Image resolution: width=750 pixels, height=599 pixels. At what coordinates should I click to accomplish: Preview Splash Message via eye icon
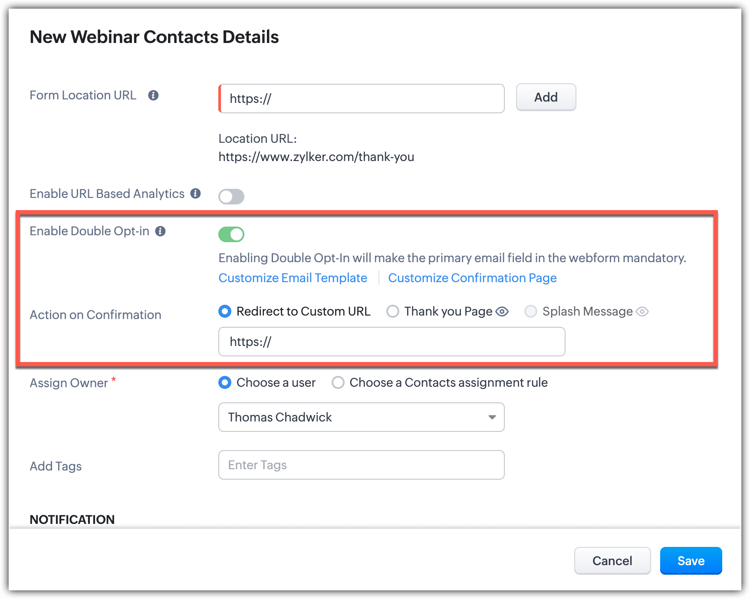point(642,312)
